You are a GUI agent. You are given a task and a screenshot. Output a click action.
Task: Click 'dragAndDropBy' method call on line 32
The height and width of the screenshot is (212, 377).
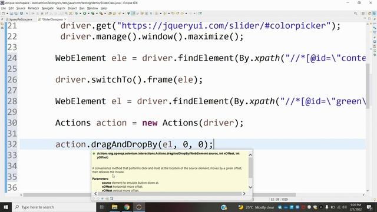(x=124, y=144)
